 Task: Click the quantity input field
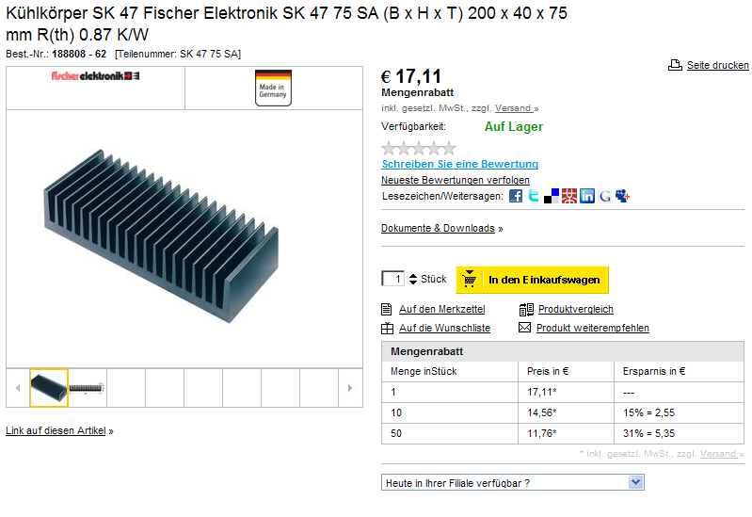coord(392,279)
